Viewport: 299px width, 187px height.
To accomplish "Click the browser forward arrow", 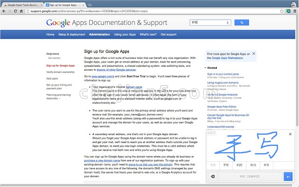I will (9, 11).
